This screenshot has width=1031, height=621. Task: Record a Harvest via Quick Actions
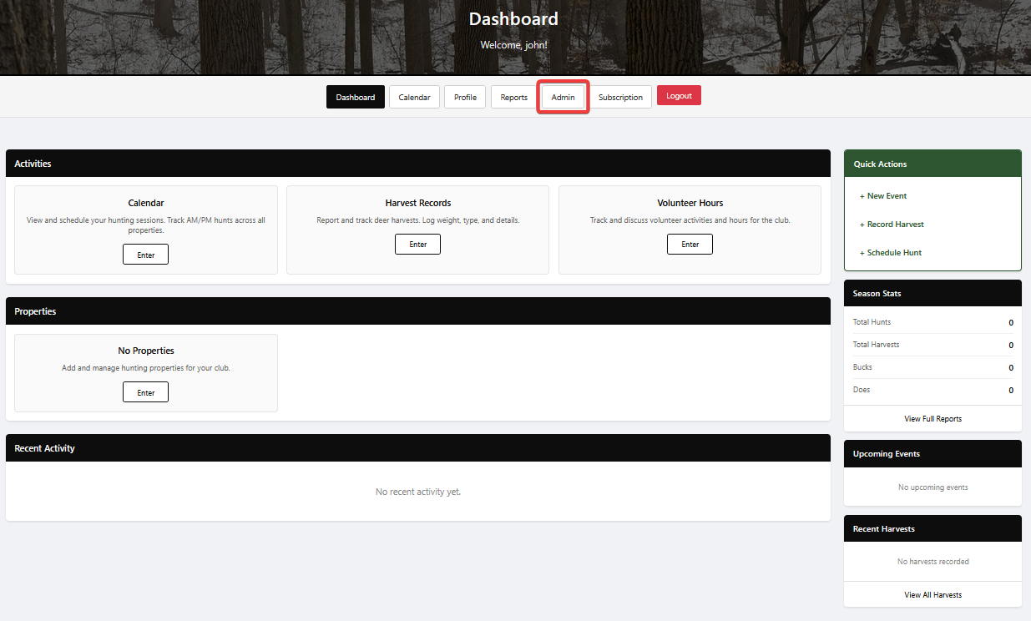pyautogui.click(x=888, y=224)
